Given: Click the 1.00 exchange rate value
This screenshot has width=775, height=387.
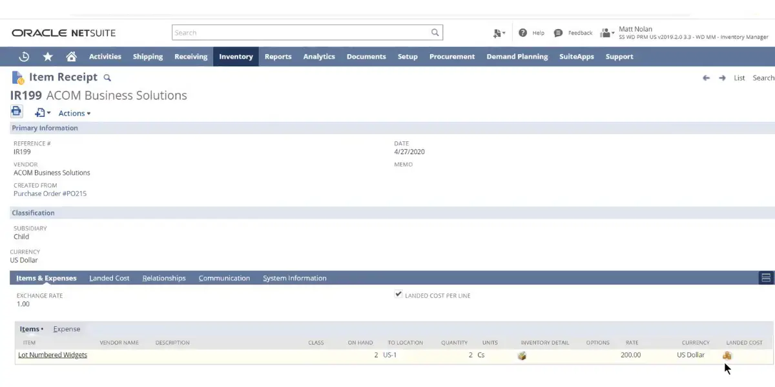Looking at the screenshot, I should click(23, 304).
